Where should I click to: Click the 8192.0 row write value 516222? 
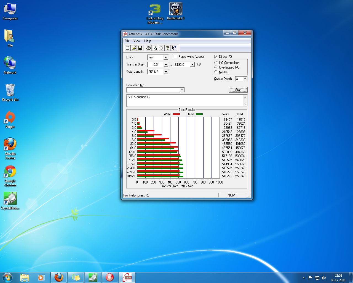pyautogui.click(x=227, y=176)
